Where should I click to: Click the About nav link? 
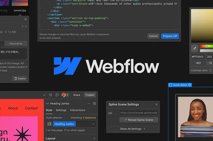[x=13, y=108]
